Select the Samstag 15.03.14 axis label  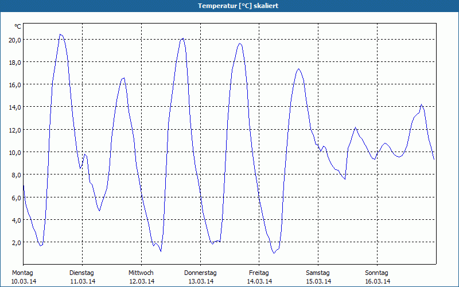pos(318,277)
